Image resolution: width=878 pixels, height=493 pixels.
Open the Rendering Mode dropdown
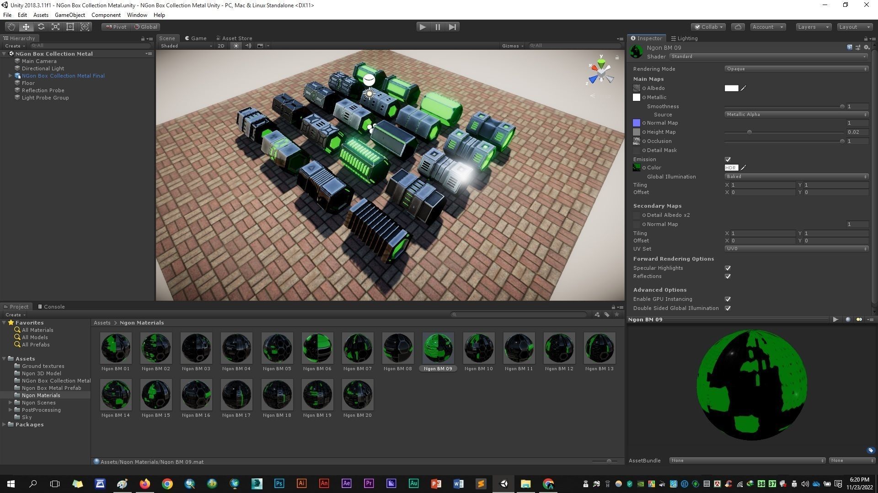tap(796, 69)
